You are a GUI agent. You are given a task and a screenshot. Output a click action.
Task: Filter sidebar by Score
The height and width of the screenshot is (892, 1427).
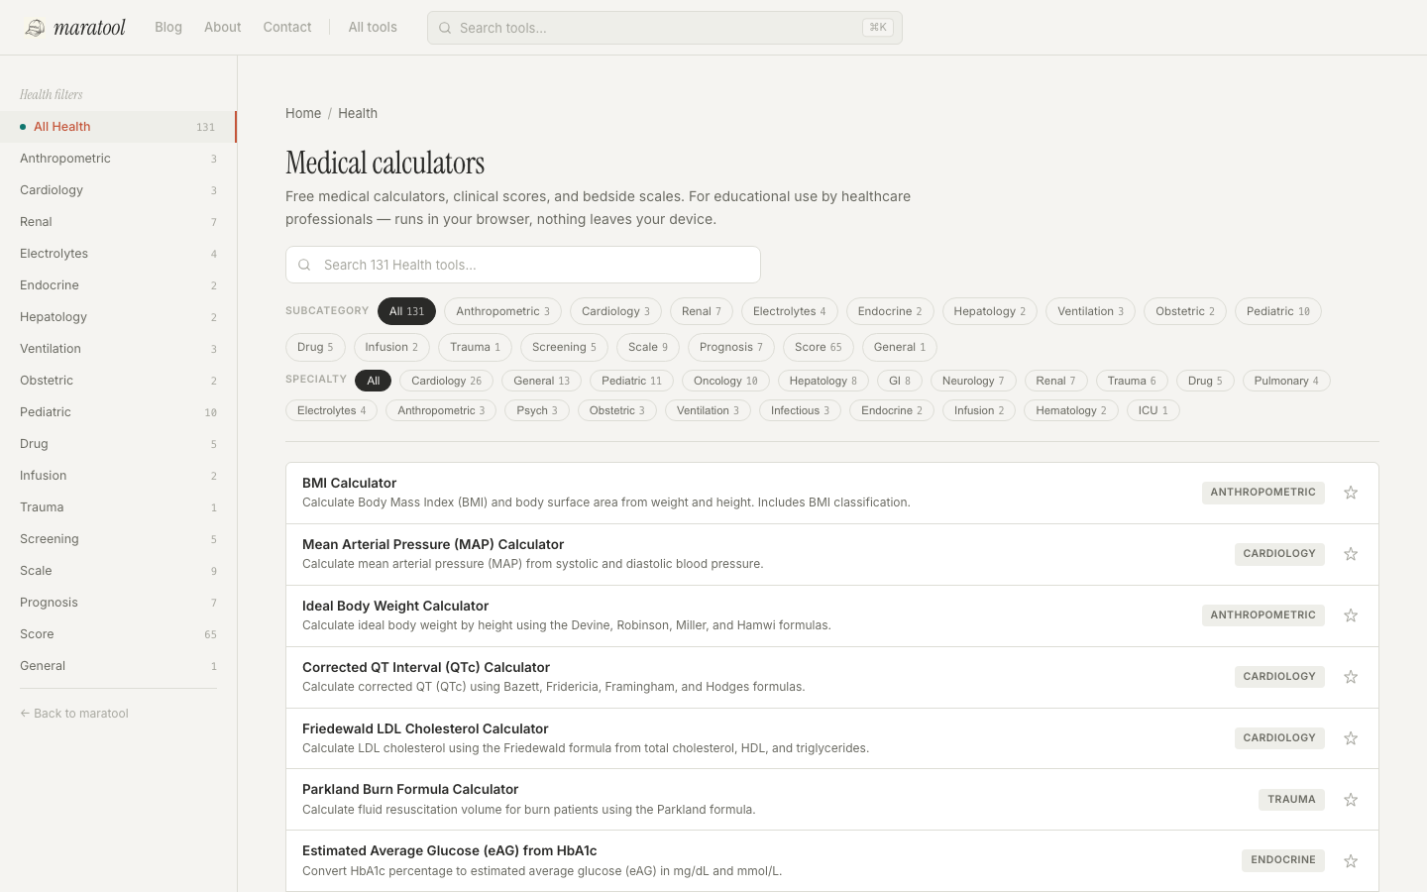coord(118,634)
